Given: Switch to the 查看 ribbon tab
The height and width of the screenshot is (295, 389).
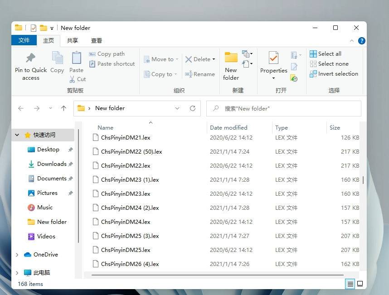Looking at the screenshot, I should click(x=97, y=40).
